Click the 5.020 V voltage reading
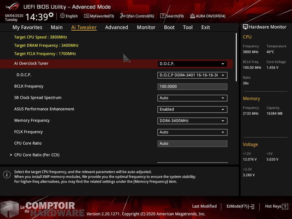 272,159
